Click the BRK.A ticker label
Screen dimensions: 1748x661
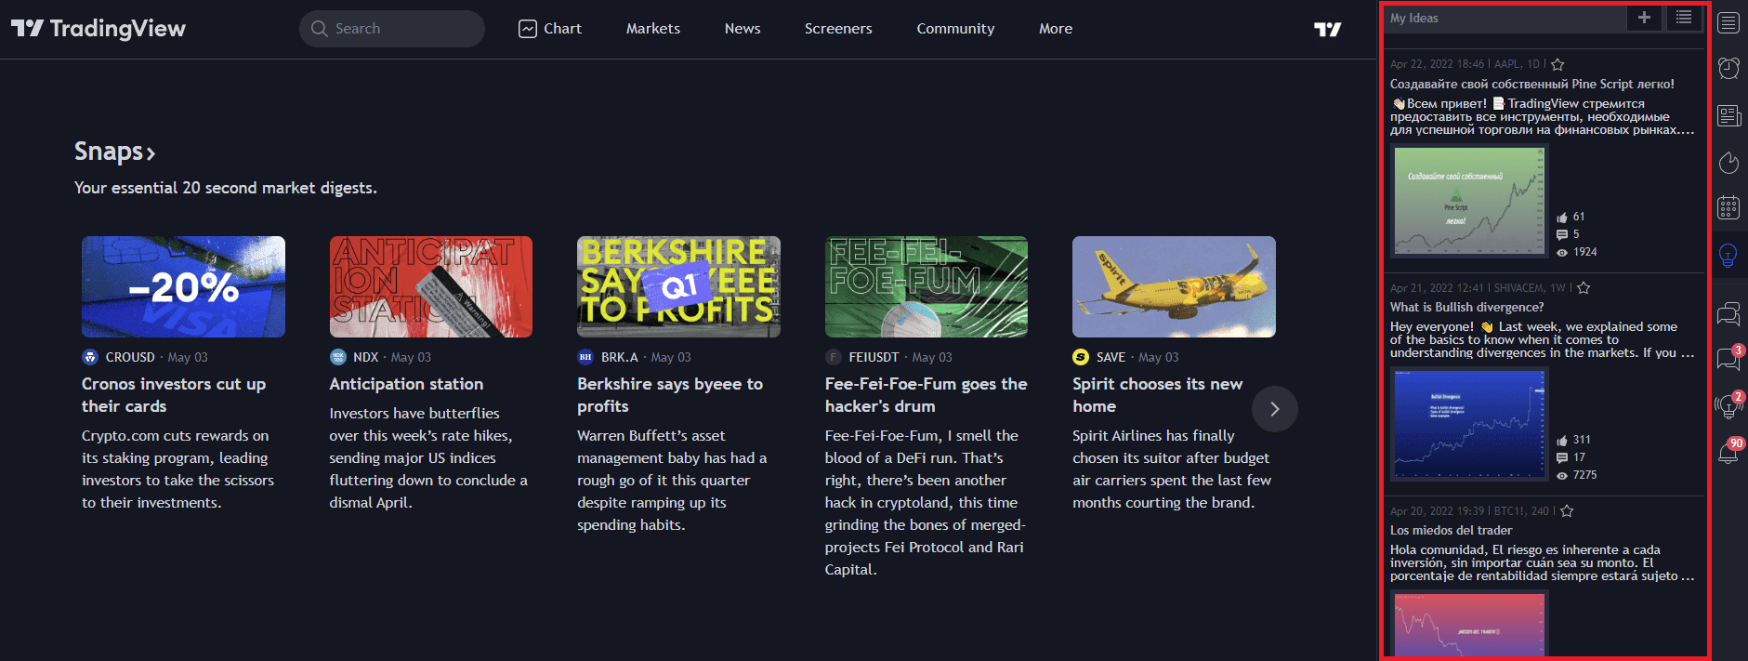620,357
